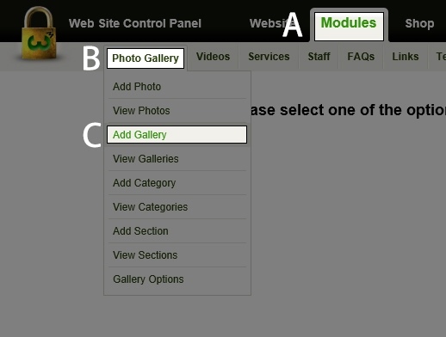Choose Add Category option
Screen dimensions: 446x337
177,183
